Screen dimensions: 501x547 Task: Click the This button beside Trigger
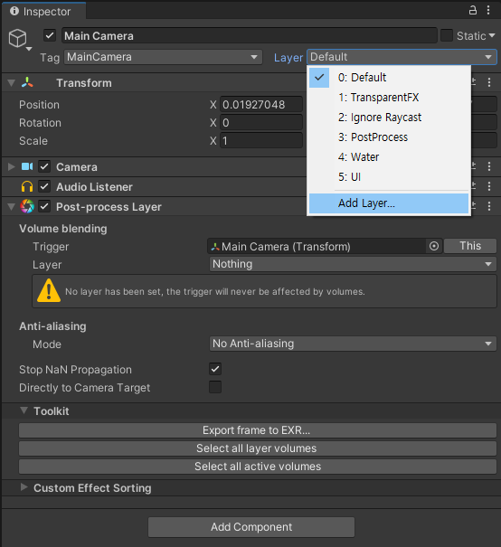(x=470, y=246)
